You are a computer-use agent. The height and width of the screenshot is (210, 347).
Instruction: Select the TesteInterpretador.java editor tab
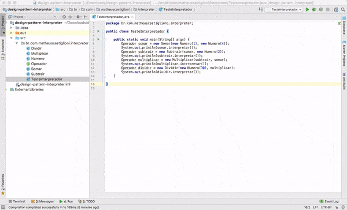pos(112,17)
